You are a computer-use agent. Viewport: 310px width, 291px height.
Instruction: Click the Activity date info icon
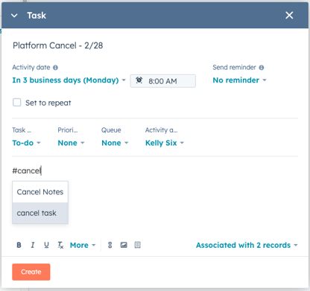(x=55, y=68)
